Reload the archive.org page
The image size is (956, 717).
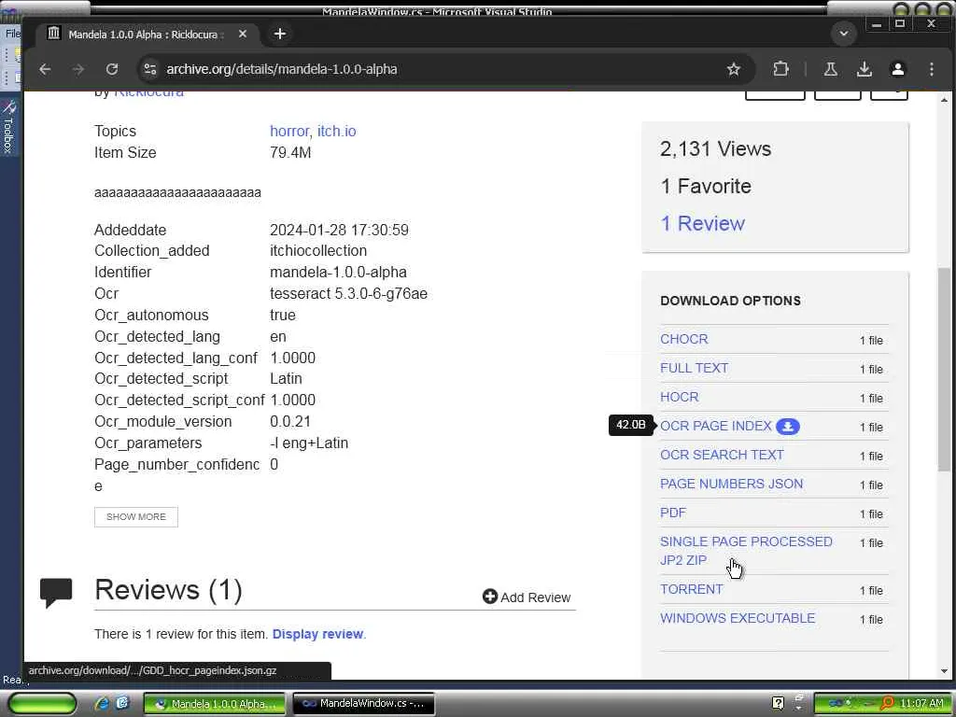(112, 69)
